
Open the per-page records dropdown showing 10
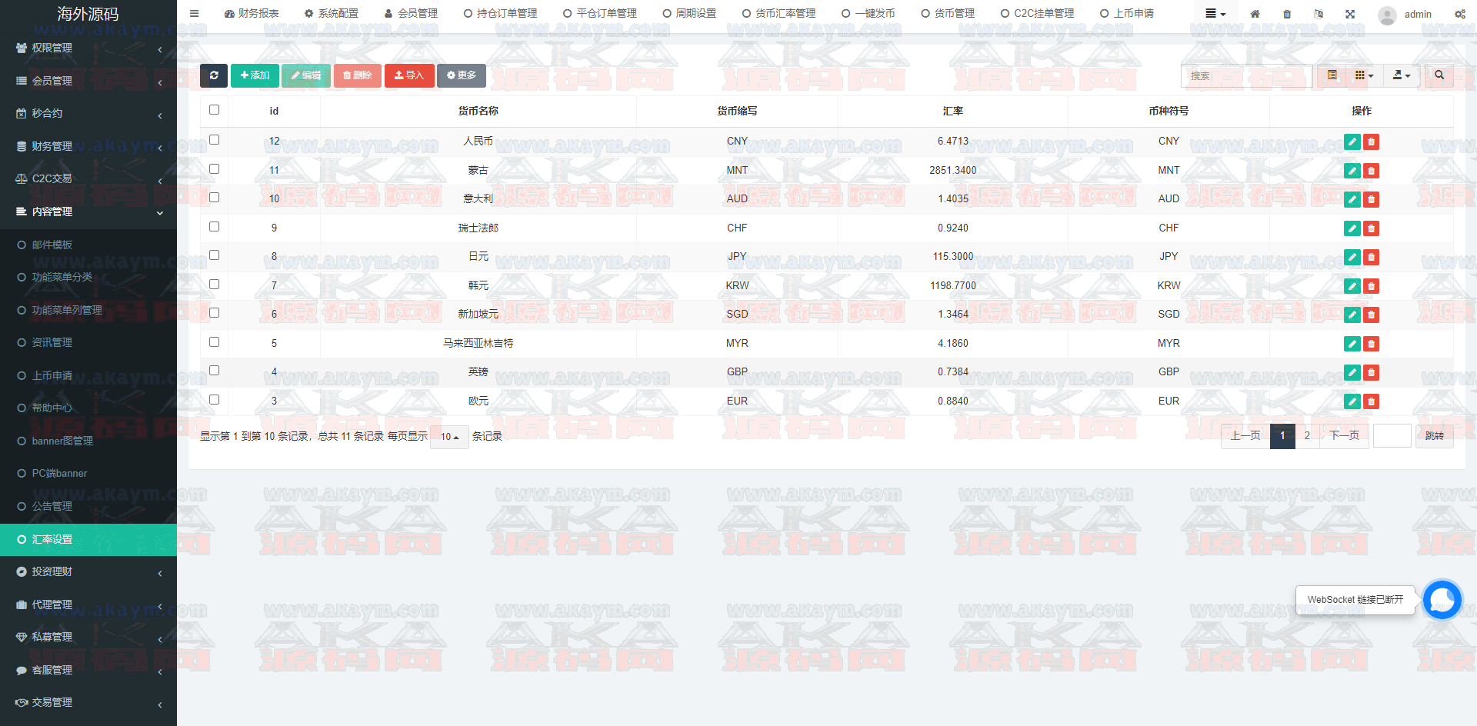coord(449,437)
